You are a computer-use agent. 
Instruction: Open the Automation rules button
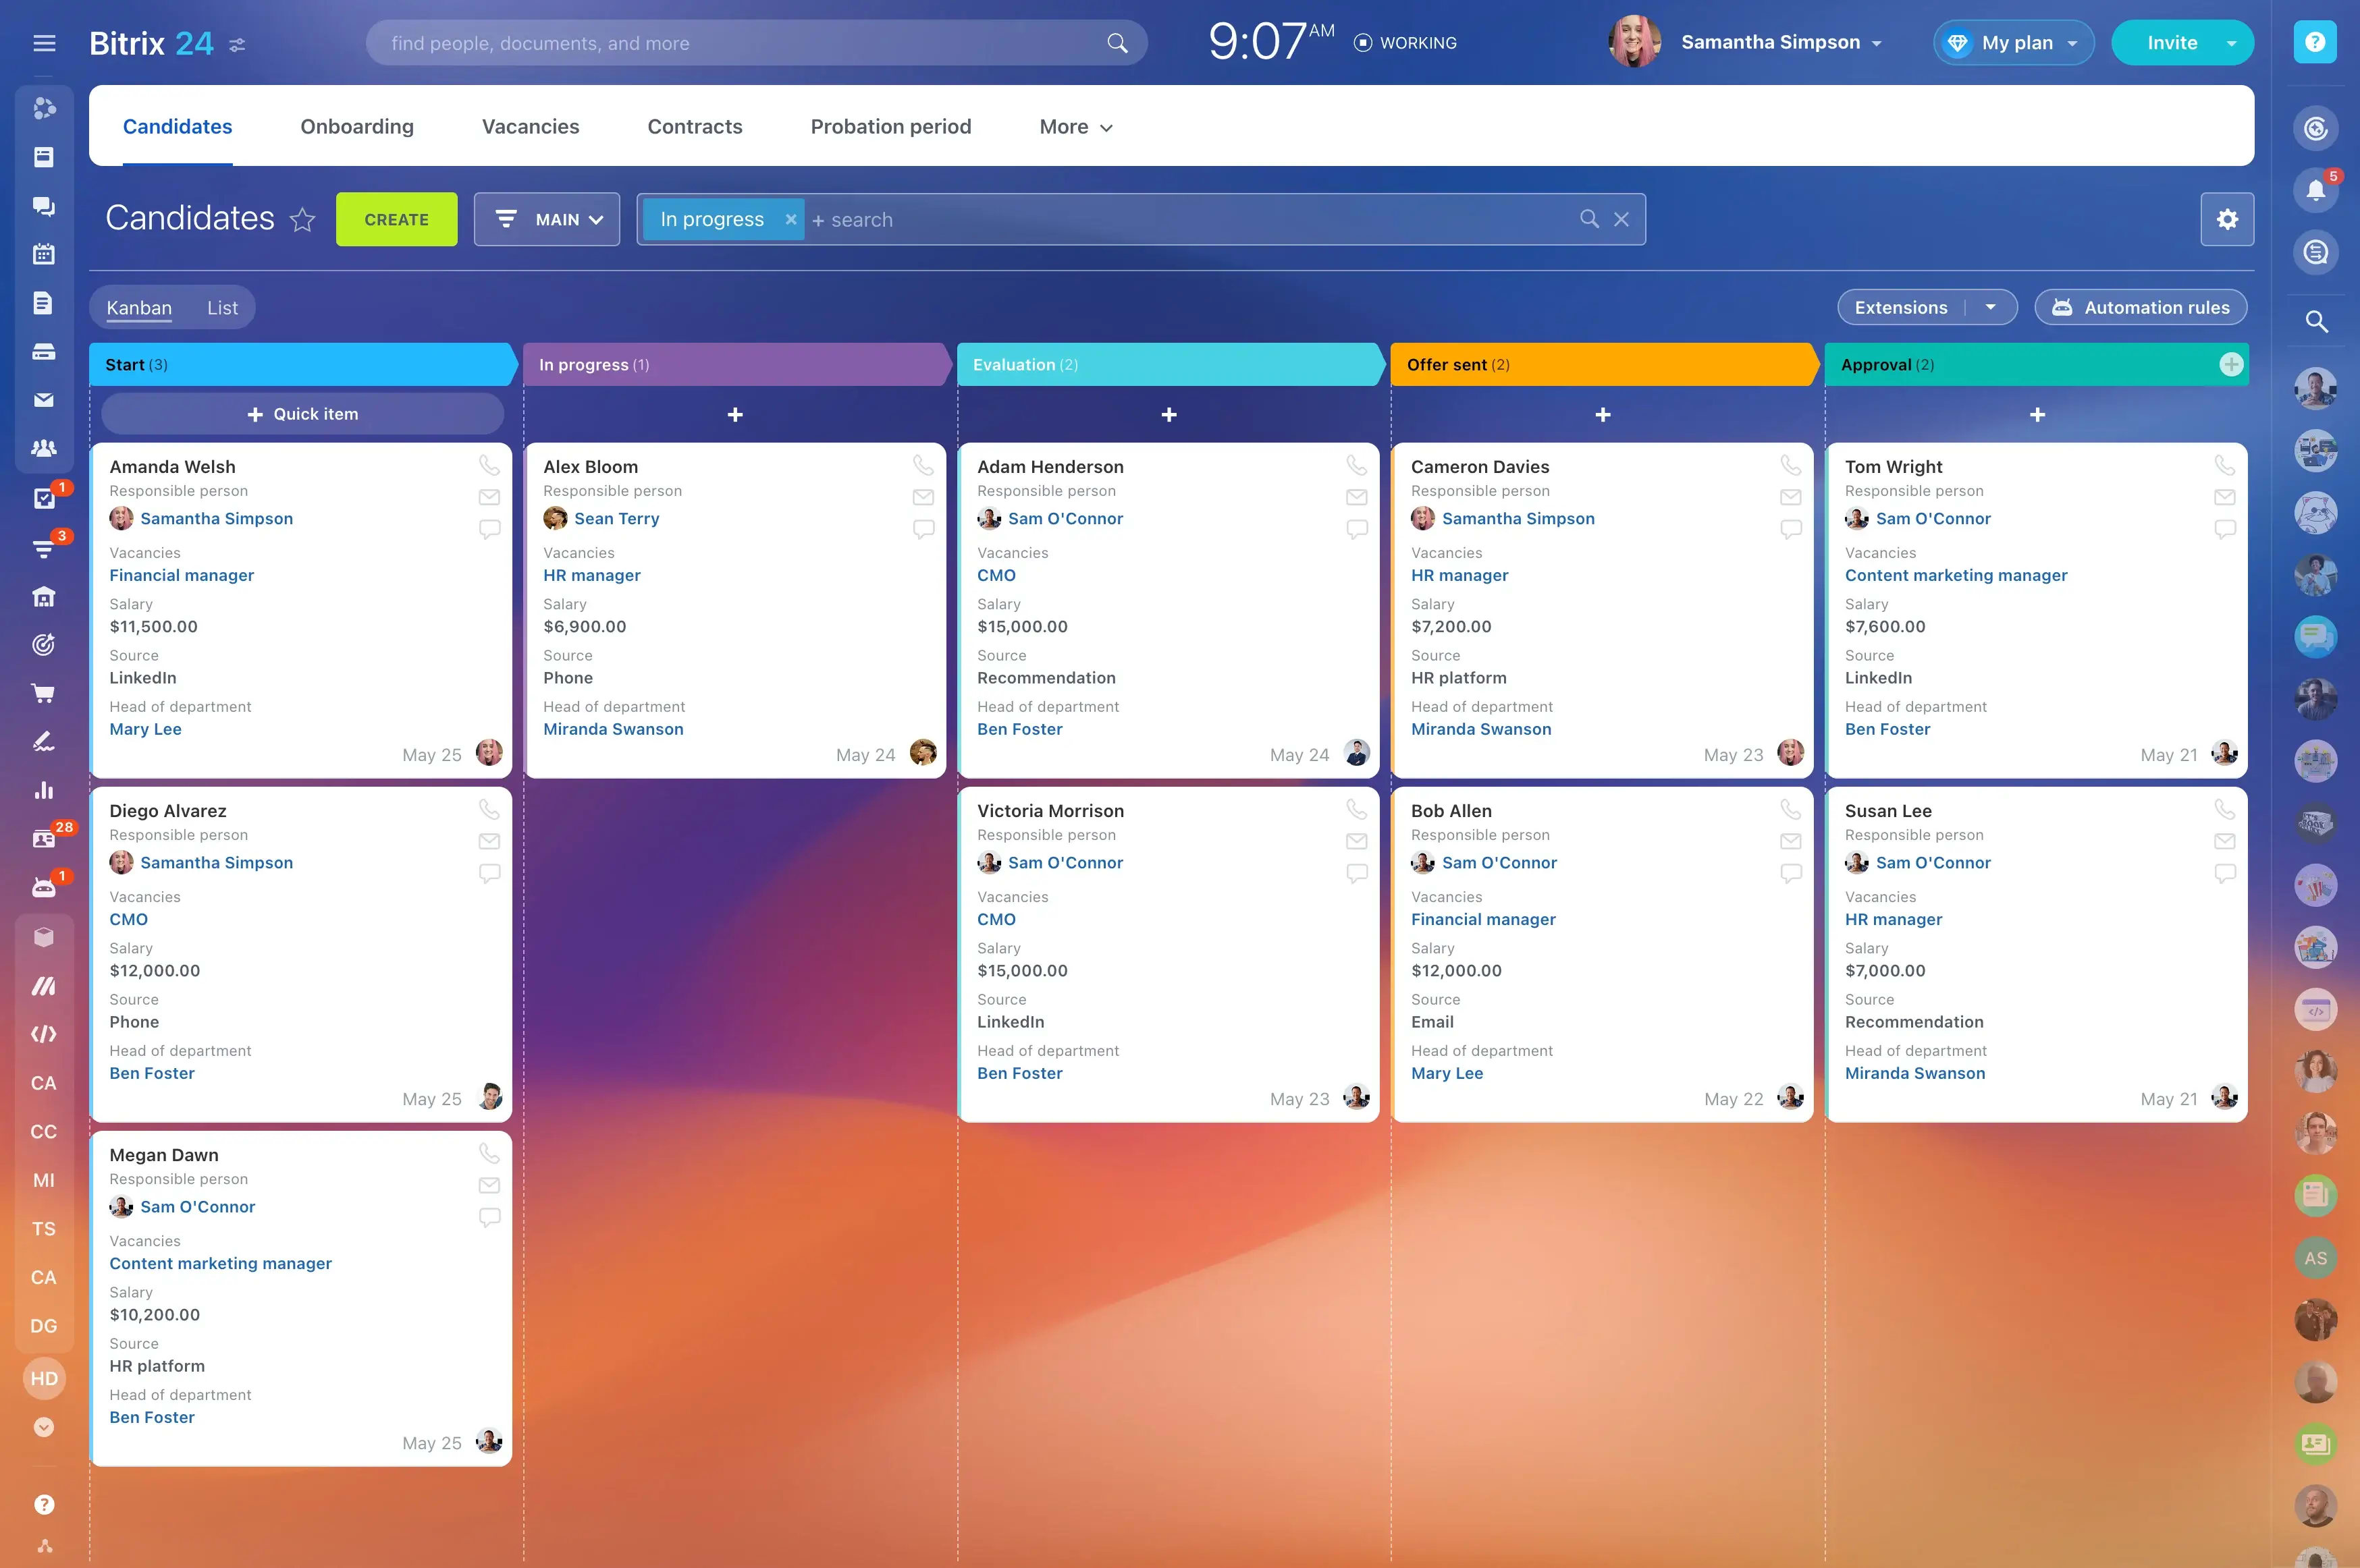click(2141, 308)
